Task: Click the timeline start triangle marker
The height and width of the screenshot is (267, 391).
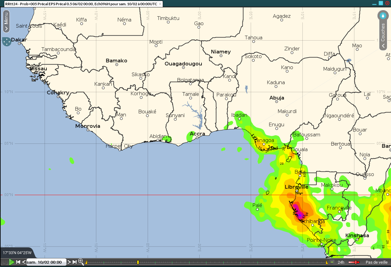Action: [x=86, y=262]
